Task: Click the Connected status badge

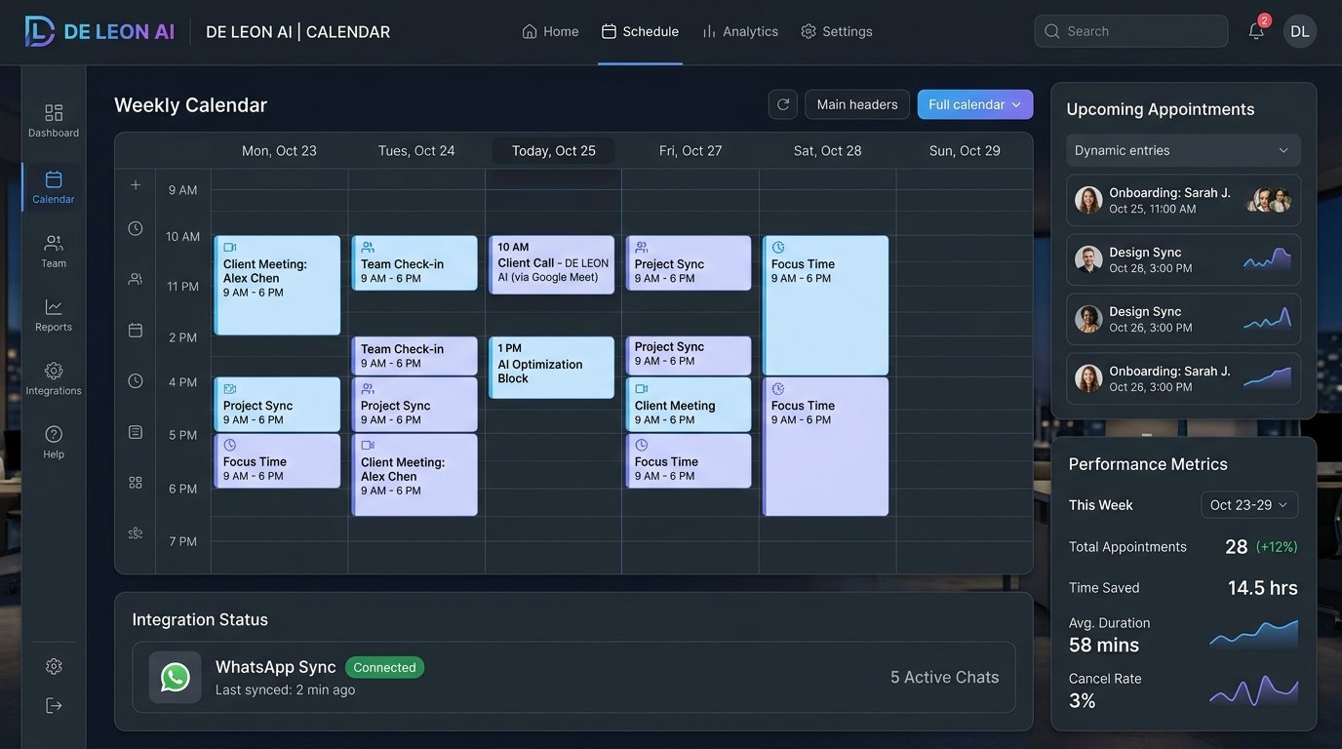Action: [384, 668]
